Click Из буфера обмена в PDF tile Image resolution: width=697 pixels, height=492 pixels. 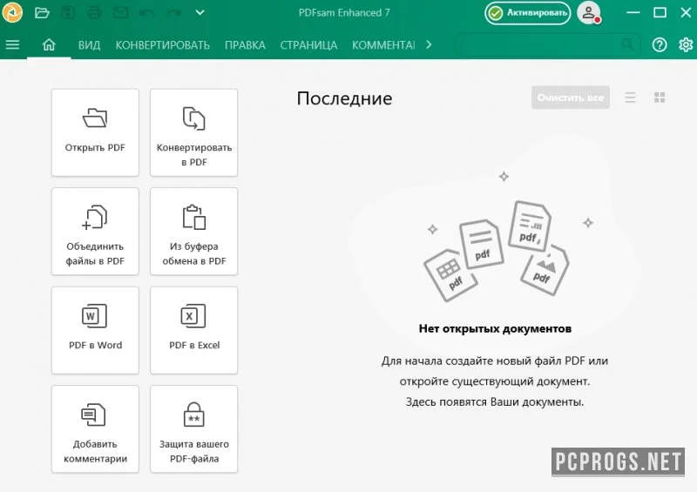pos(193,231)
